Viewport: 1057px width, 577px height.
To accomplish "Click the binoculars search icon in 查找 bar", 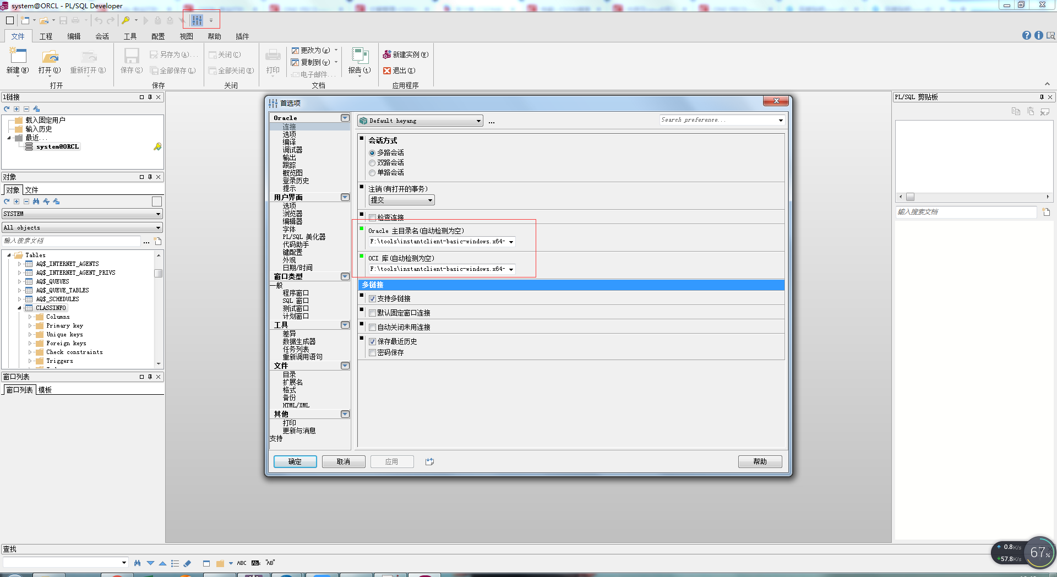I will (x=137, y=563).
